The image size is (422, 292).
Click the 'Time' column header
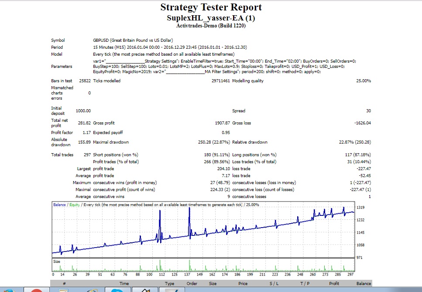tap(124, 283)
